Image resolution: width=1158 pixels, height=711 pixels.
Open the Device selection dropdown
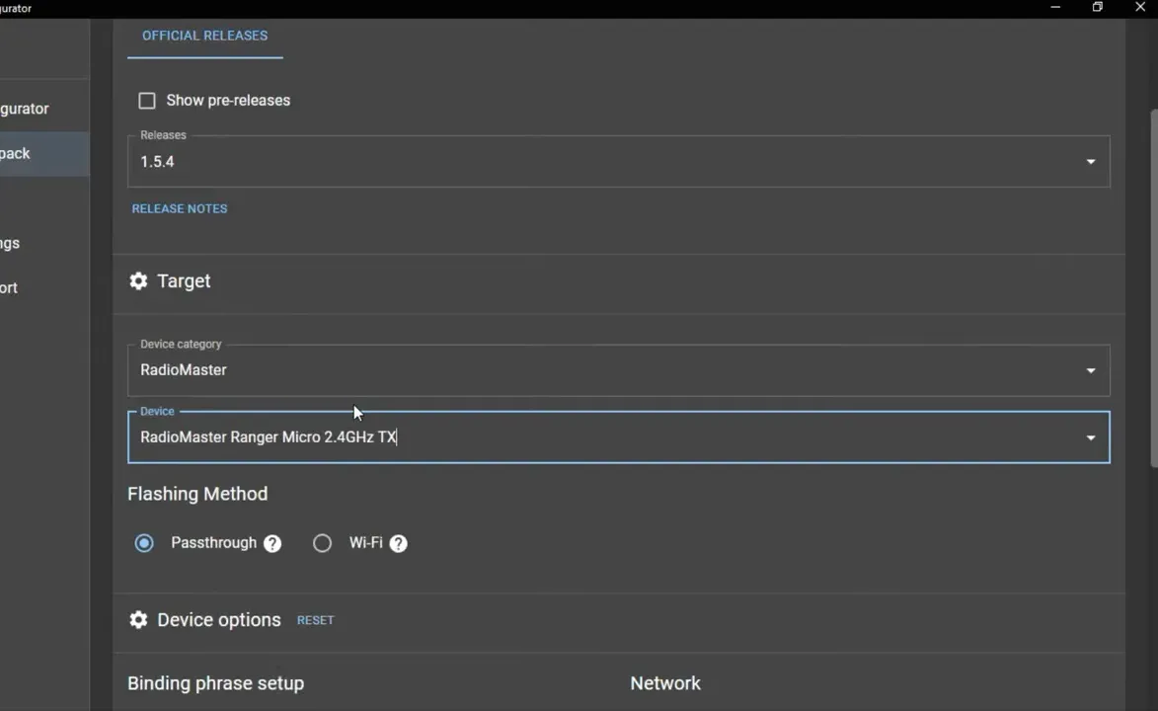coord(1090,436)
